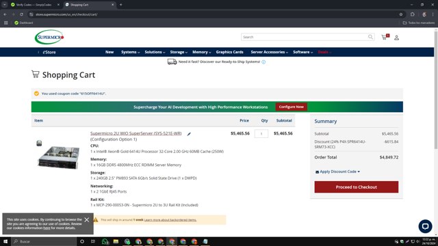The height and width of the screenshot is (246, 438).
Task: Open site information icon in address bar
Action: pyautogui.click(x=31, y=14)
